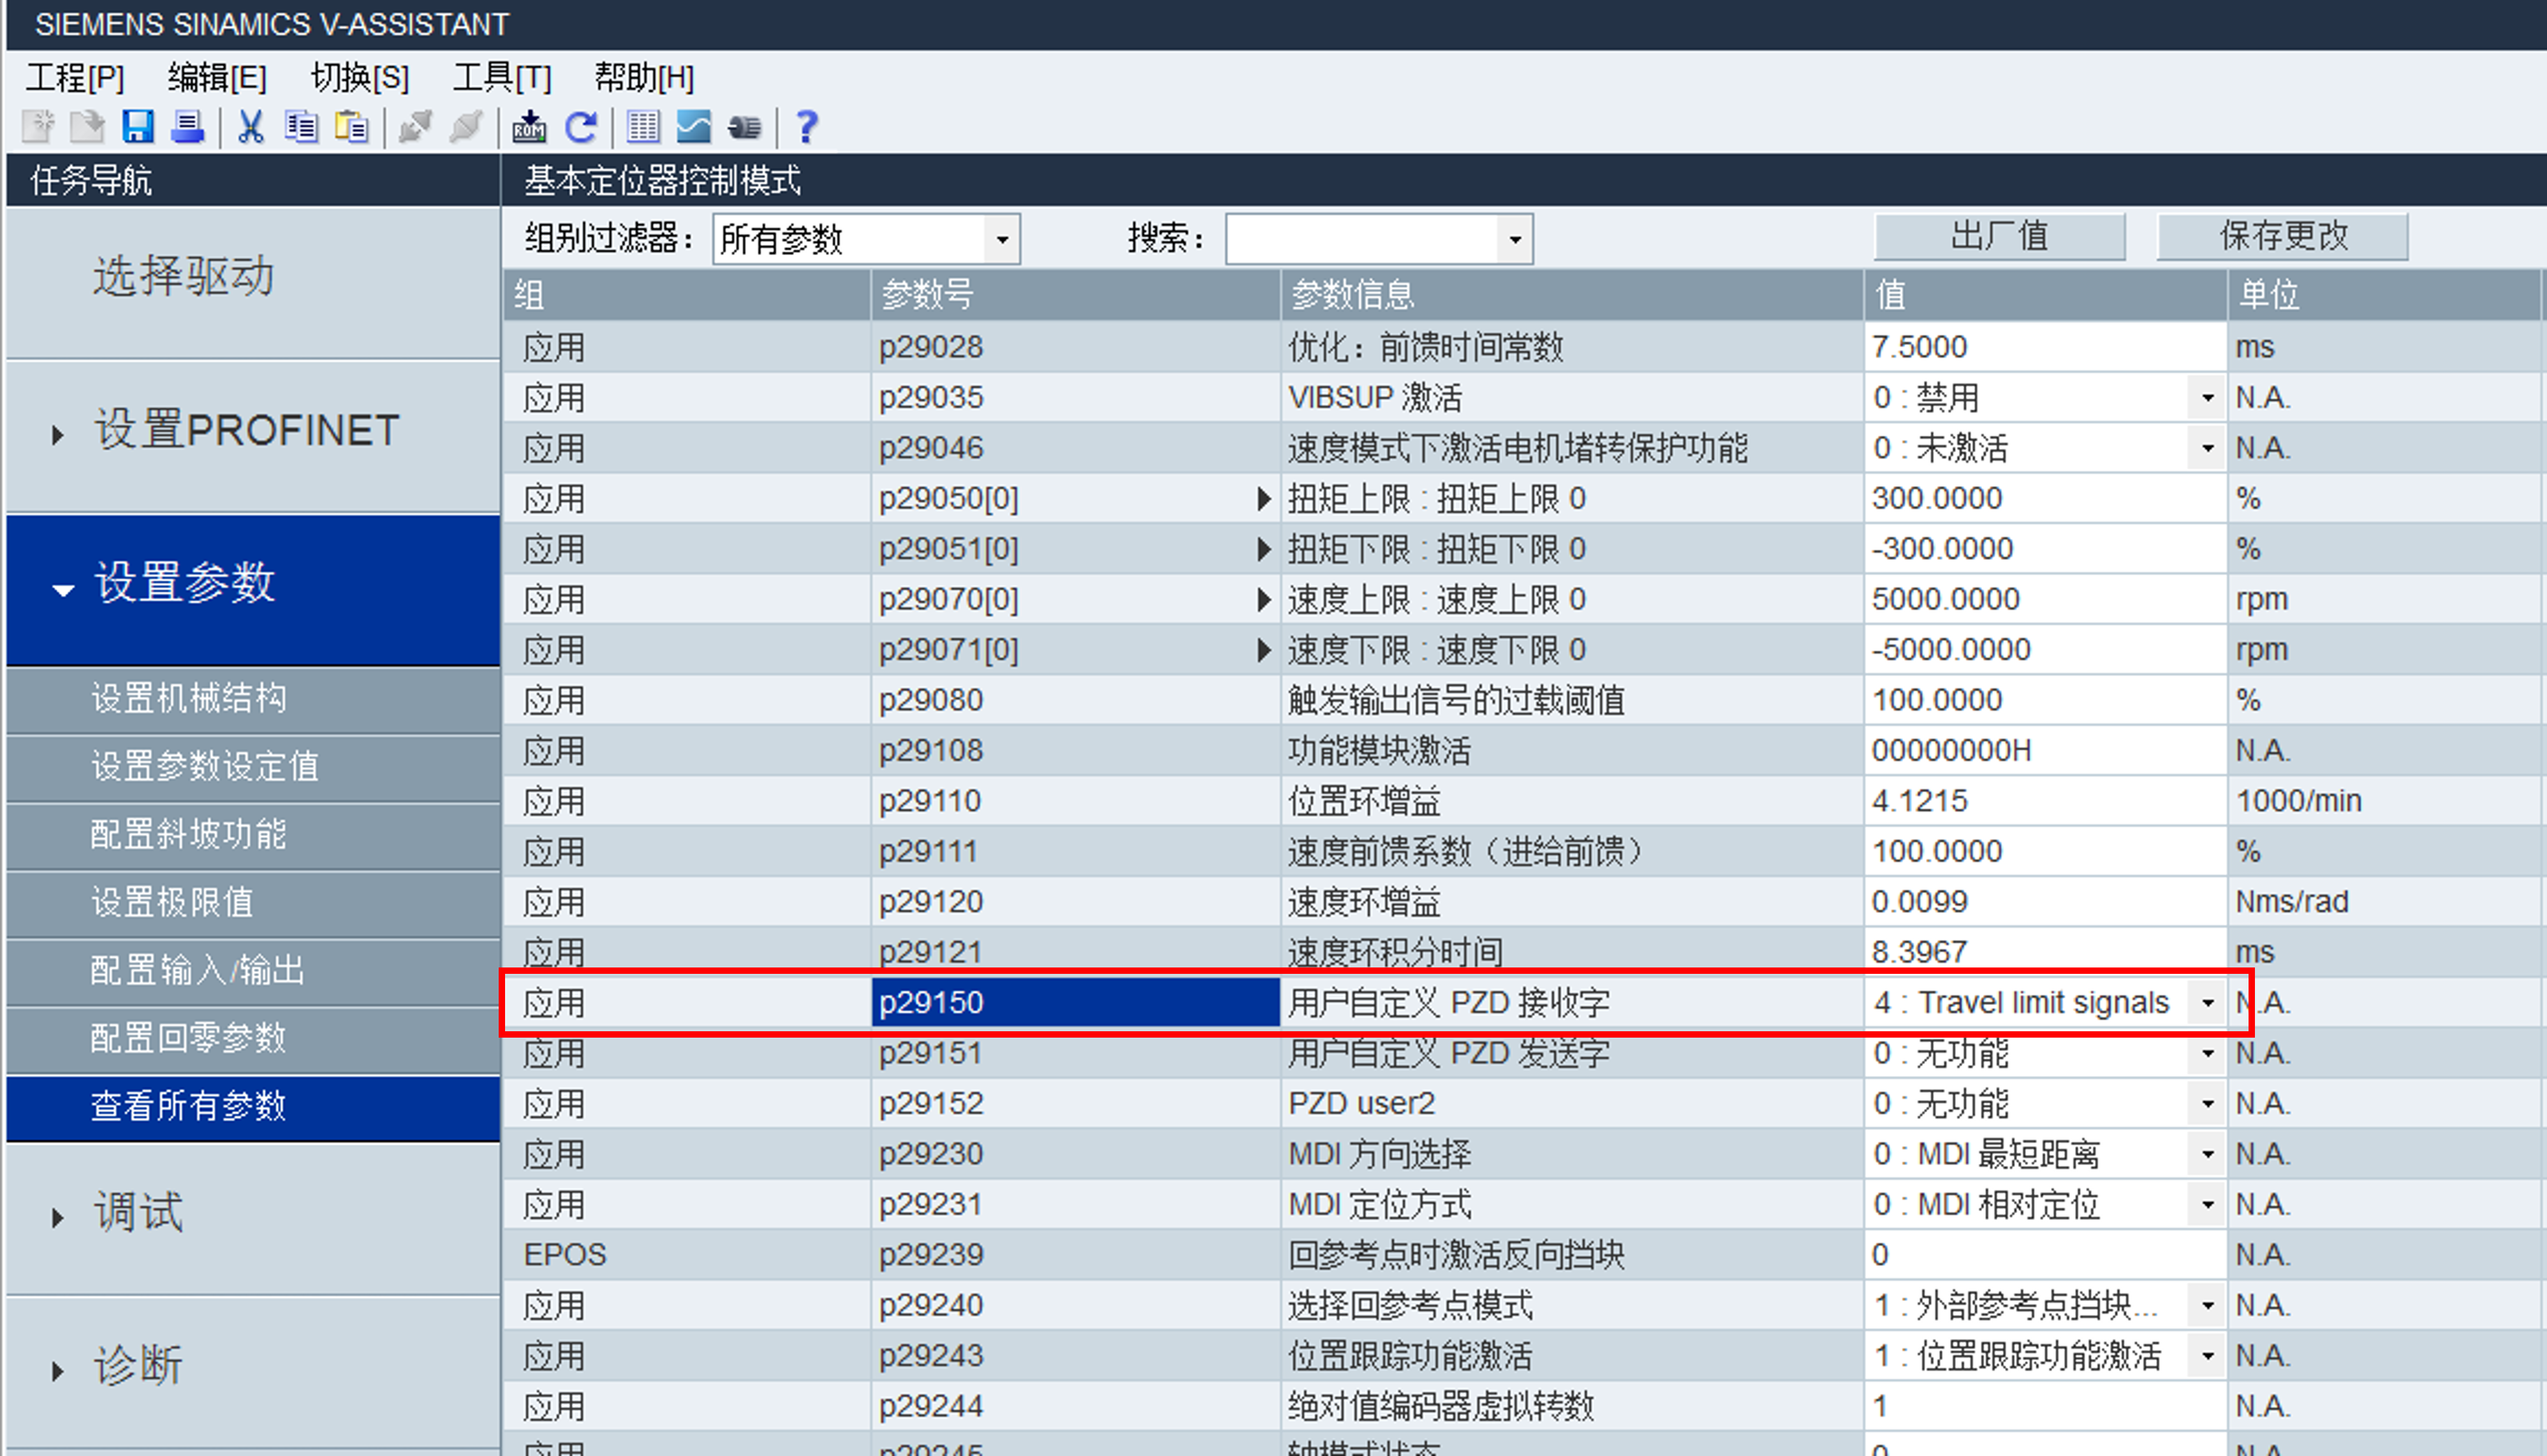Open the 组别过滤器 所有参数 dropdown

[x=1001, y=240]
